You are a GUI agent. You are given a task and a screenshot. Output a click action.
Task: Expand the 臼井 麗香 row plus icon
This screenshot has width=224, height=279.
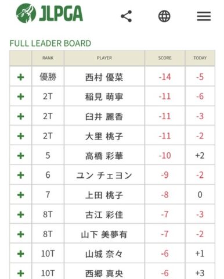click(21, 116)
